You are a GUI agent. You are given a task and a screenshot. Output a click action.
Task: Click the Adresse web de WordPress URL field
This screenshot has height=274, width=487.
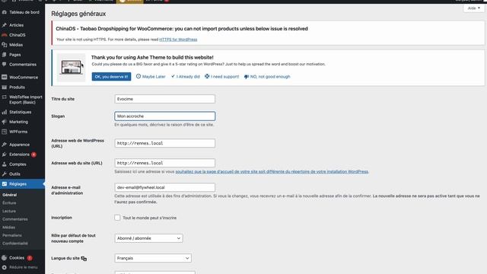(x=164, y=143)
